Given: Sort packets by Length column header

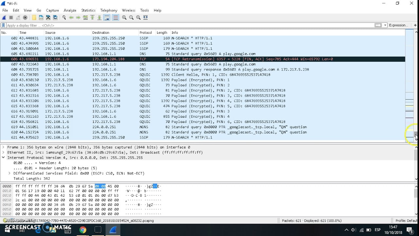Looking at the screenshot, I should tap(162, 32).
